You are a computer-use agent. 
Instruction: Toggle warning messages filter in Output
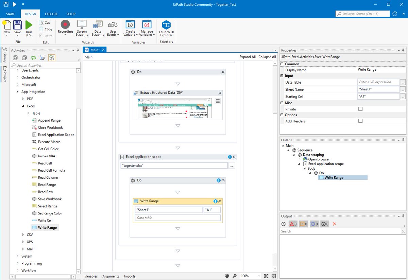coord(303,224)
